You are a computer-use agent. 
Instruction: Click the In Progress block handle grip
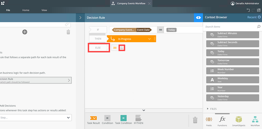155,39
